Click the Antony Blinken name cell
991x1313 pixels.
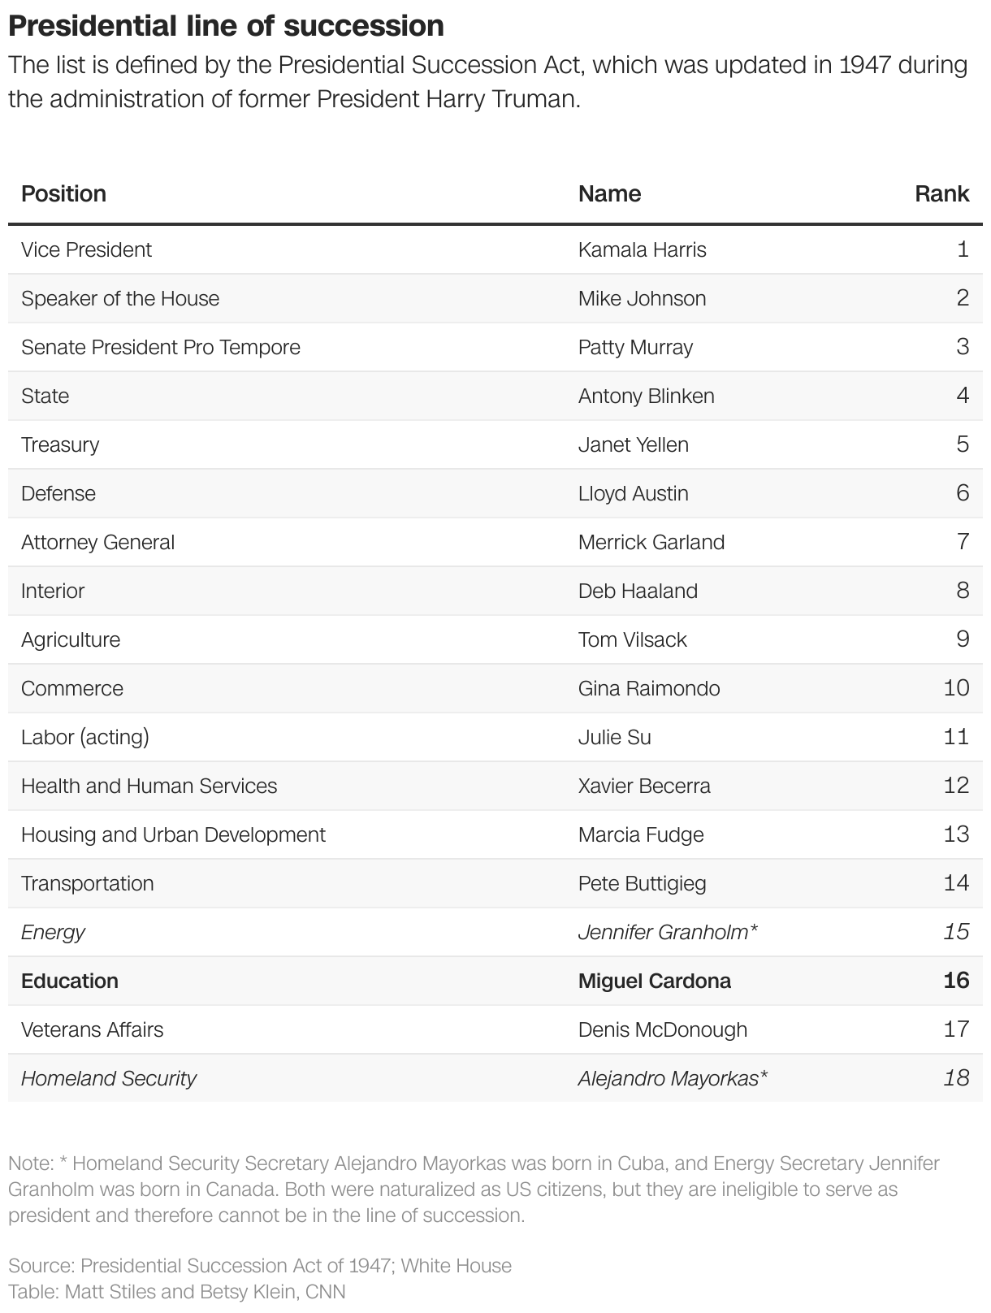646,396
